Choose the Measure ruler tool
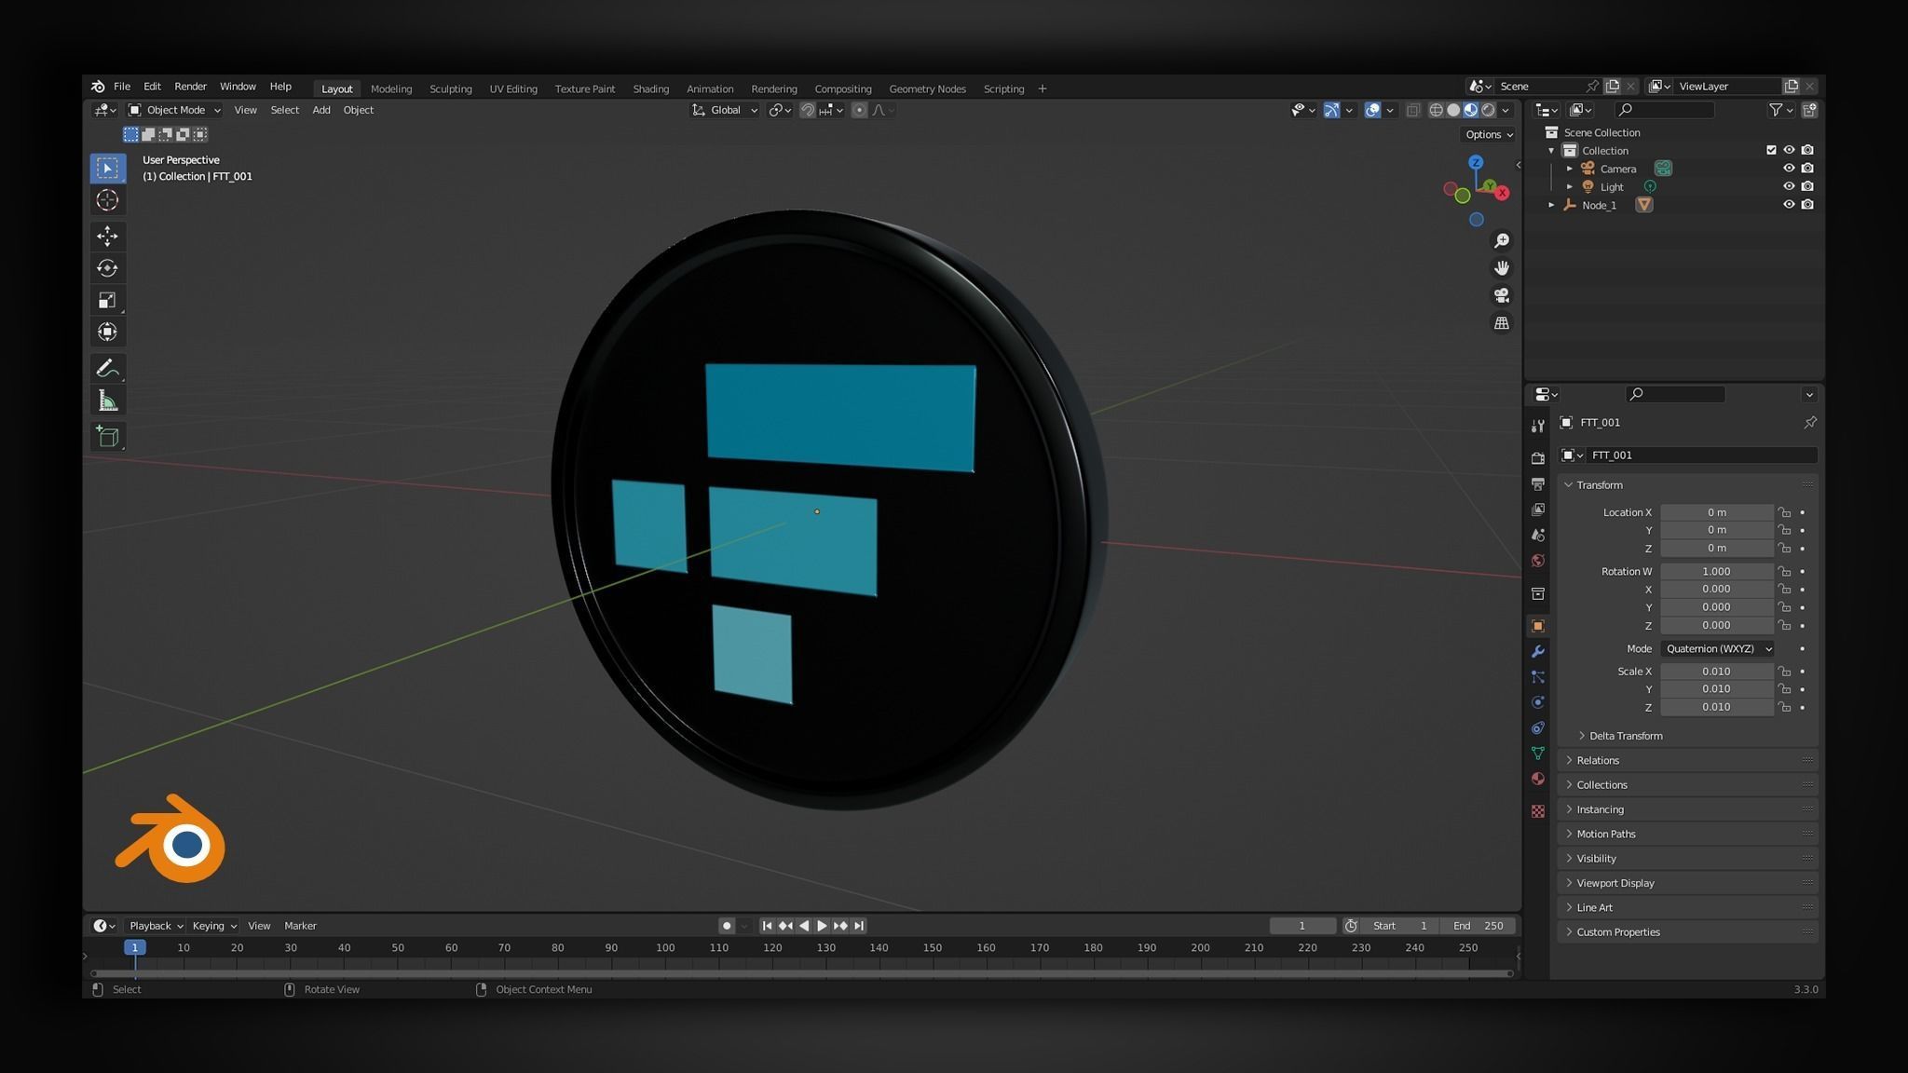Screen dimensions: 1908x1073 [107, 401]
